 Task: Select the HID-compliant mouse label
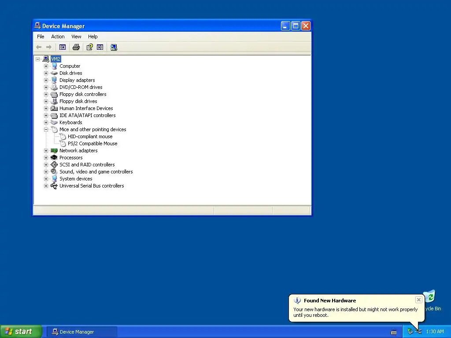pos(90,136)
